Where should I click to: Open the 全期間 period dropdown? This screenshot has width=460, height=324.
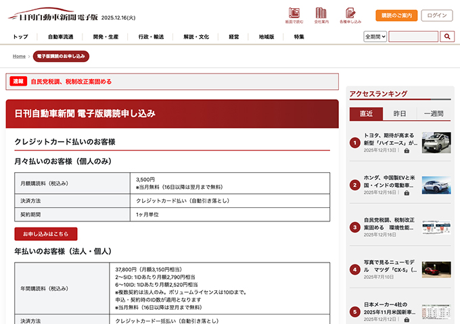tap(375, 36)
